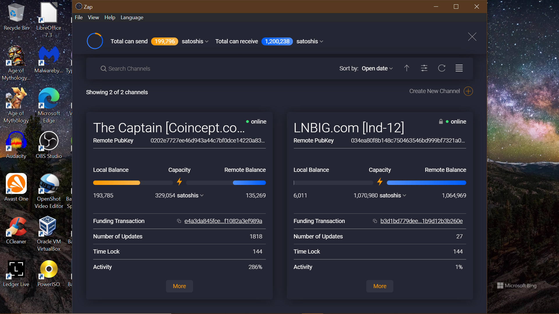Open the View menu
Screen dimensions: 559x314
(x=93, y=17)
